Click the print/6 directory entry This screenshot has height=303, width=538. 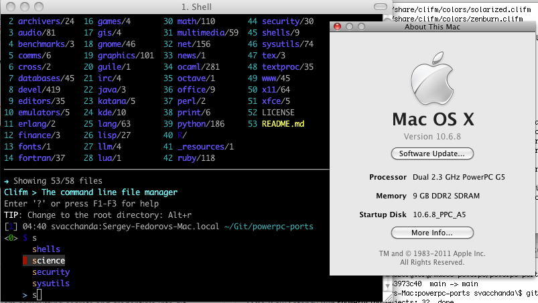194,112
